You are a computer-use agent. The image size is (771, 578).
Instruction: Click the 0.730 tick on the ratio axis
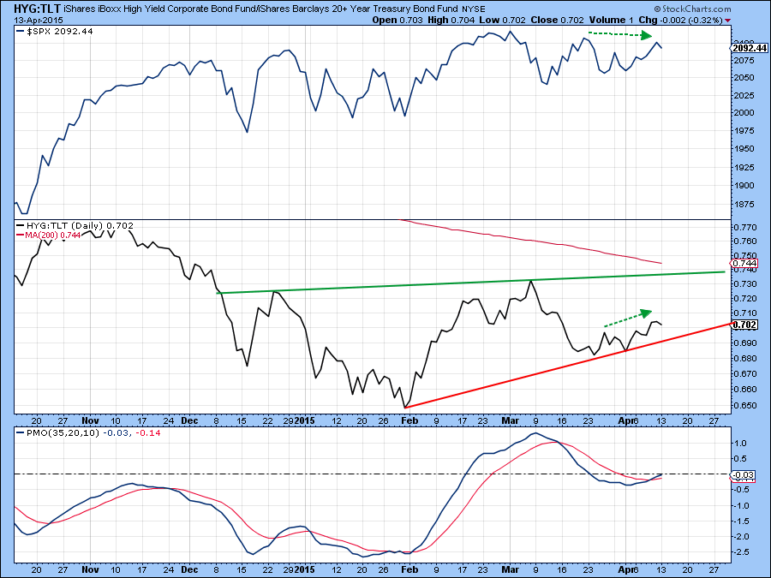point(744,284)
